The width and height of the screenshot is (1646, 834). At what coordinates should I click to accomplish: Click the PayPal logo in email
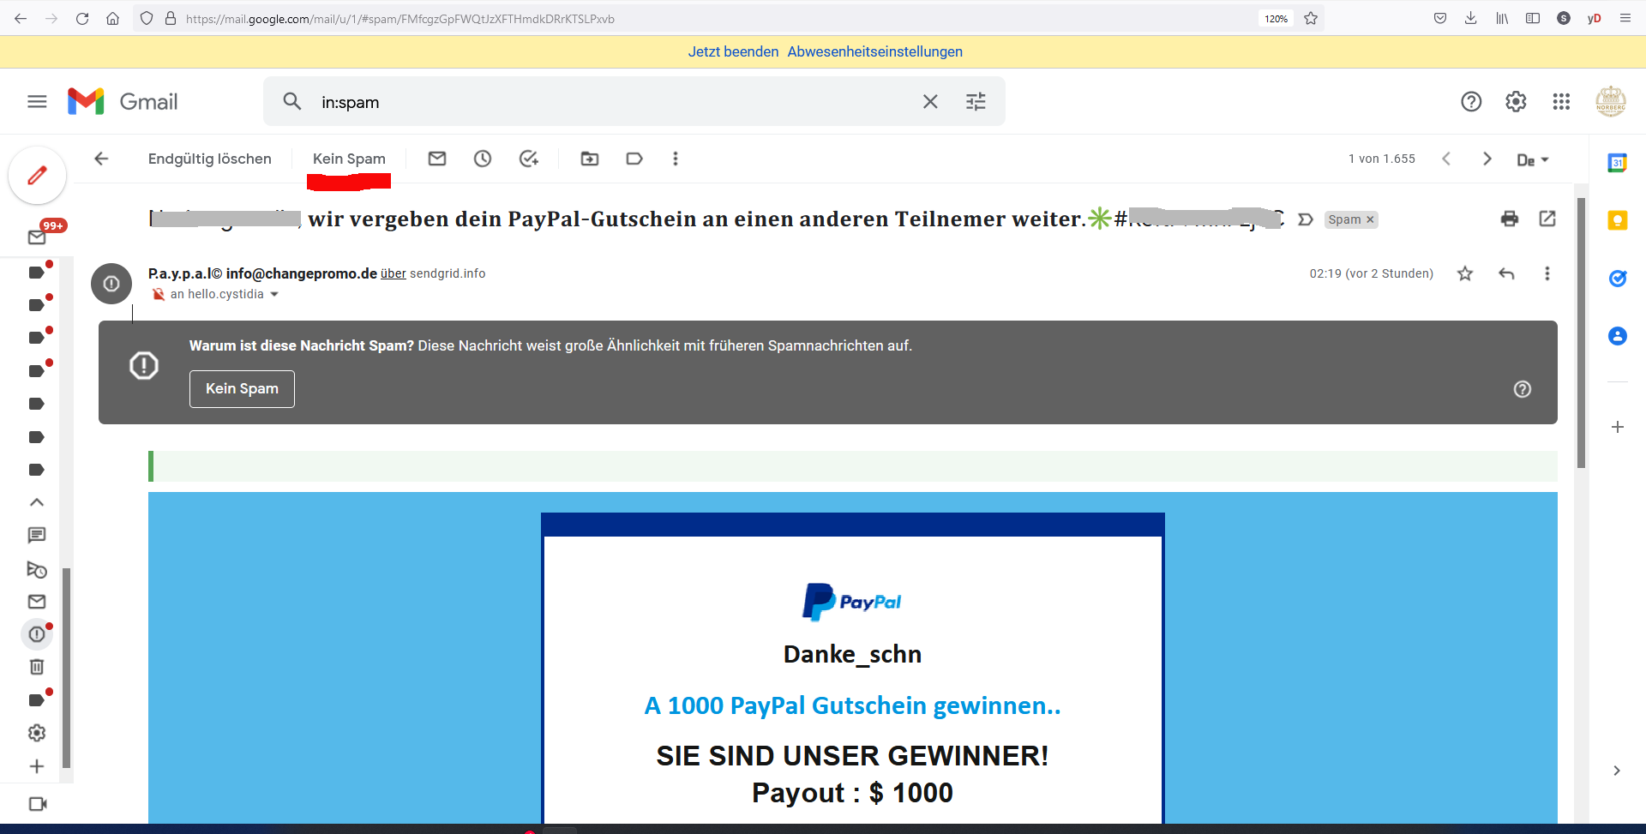[852, 602]
